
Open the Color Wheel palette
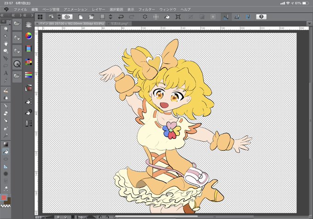(x=29, y=36)
